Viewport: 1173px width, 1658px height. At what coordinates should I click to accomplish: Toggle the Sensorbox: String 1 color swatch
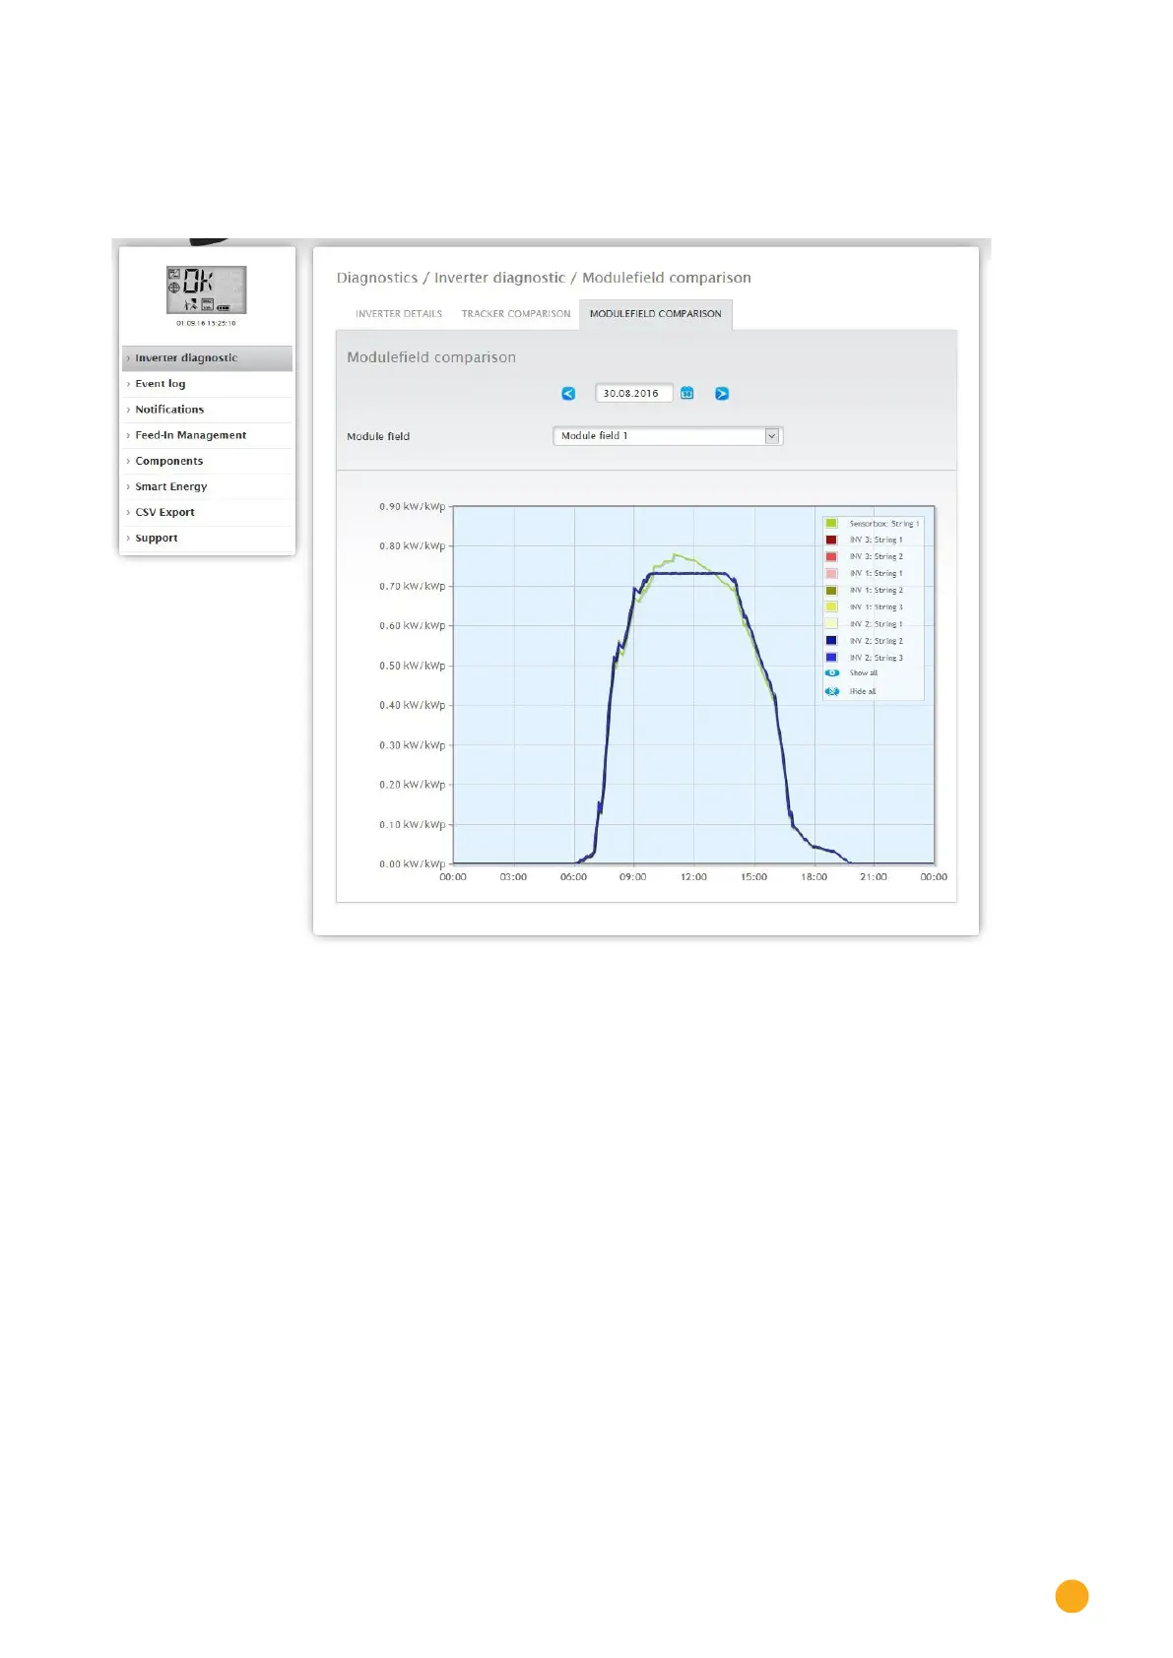[x=831, y=523]
